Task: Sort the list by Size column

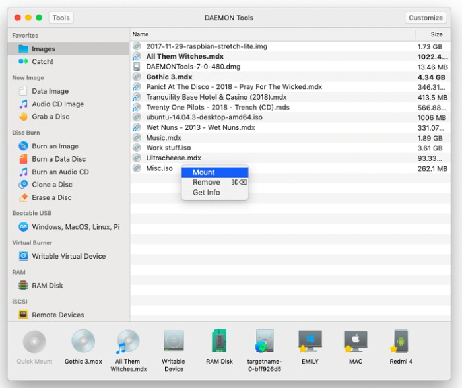Action: pos(434,34)
